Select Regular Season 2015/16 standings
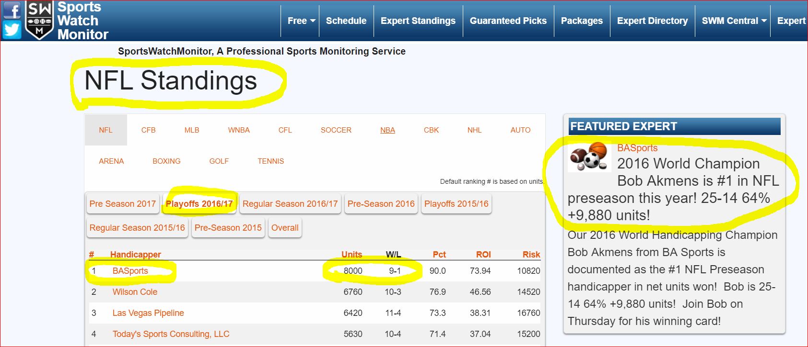Screen dimensions: 808x347 tap(137, 227)
